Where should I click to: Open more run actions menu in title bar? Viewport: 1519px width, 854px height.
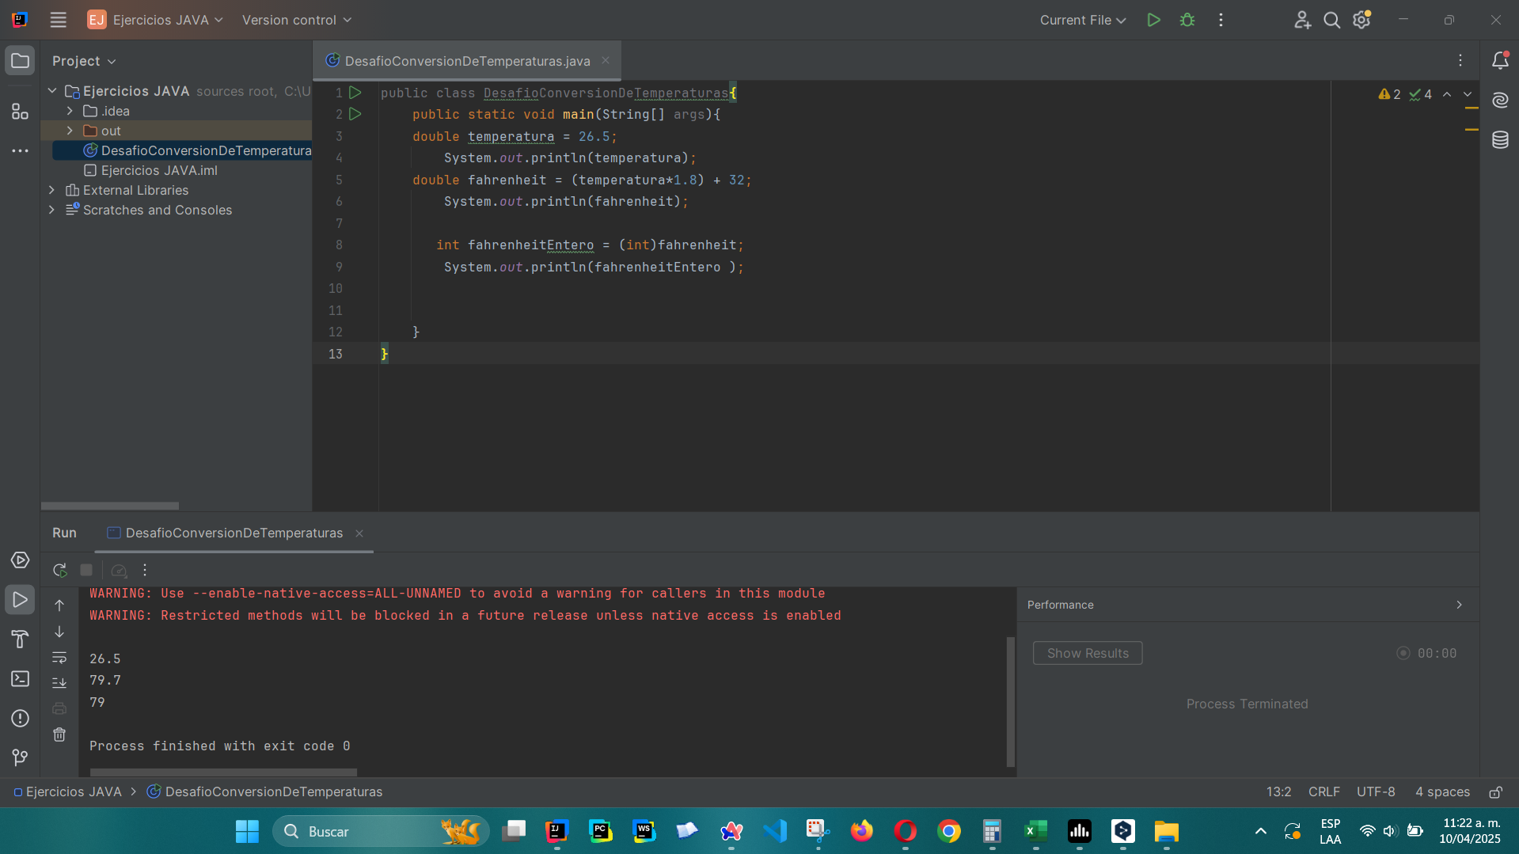(1221, 20)
